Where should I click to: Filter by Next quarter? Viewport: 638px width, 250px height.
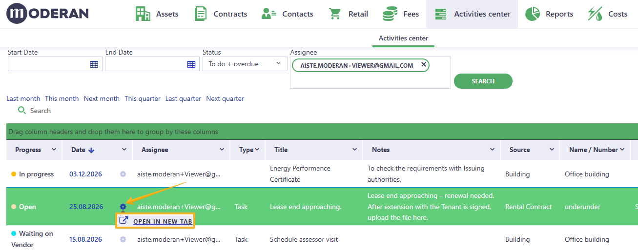point(225,98)
